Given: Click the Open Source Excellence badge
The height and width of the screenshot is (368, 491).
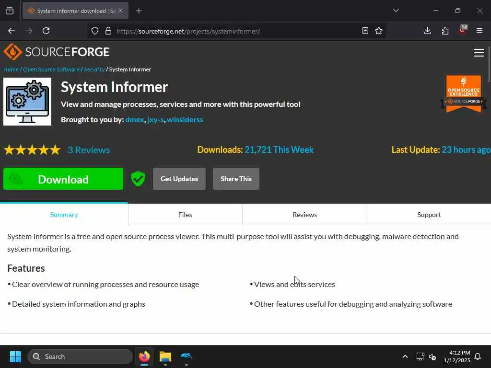Looking at the screenshot, I should 464,93.
